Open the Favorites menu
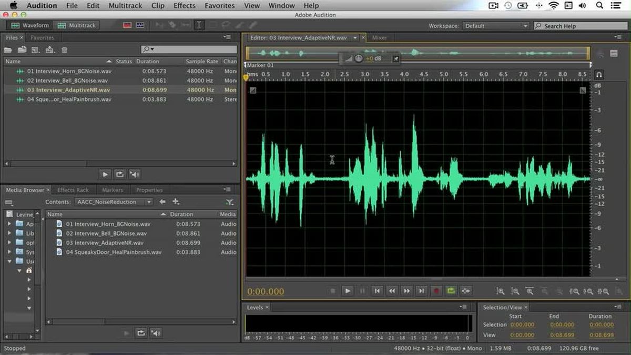 click(220, 6)
